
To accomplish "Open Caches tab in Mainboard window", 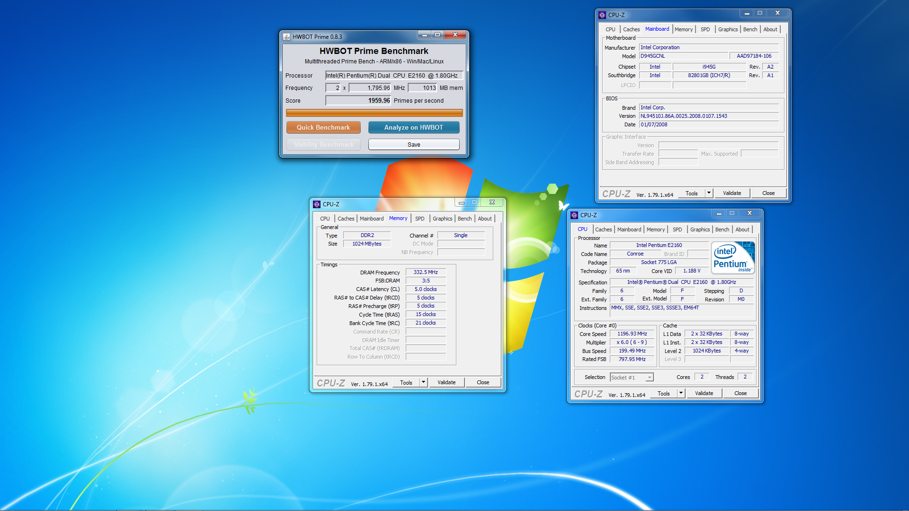I will click(631, 29).
